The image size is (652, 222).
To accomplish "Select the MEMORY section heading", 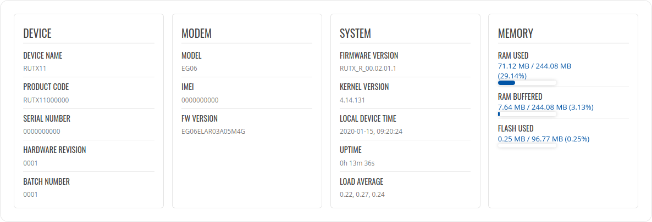I will tap(515, 33).
